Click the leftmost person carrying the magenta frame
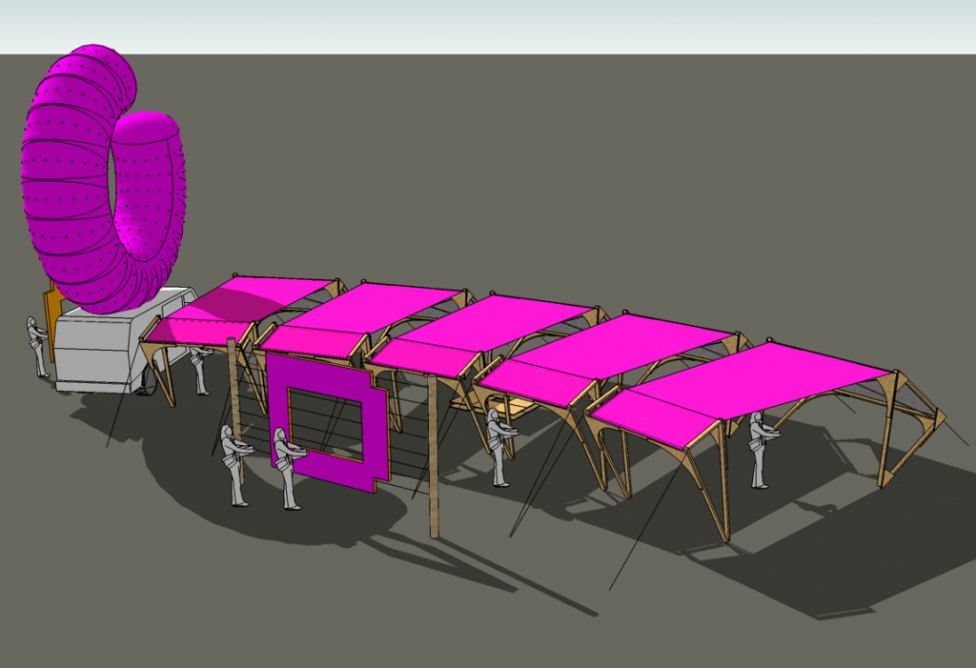Viewport: 976px width, 668px height. click(x=234, y=464)
